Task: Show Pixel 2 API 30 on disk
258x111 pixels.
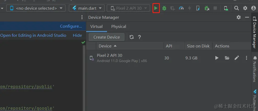Action: (x=227, y=58)
